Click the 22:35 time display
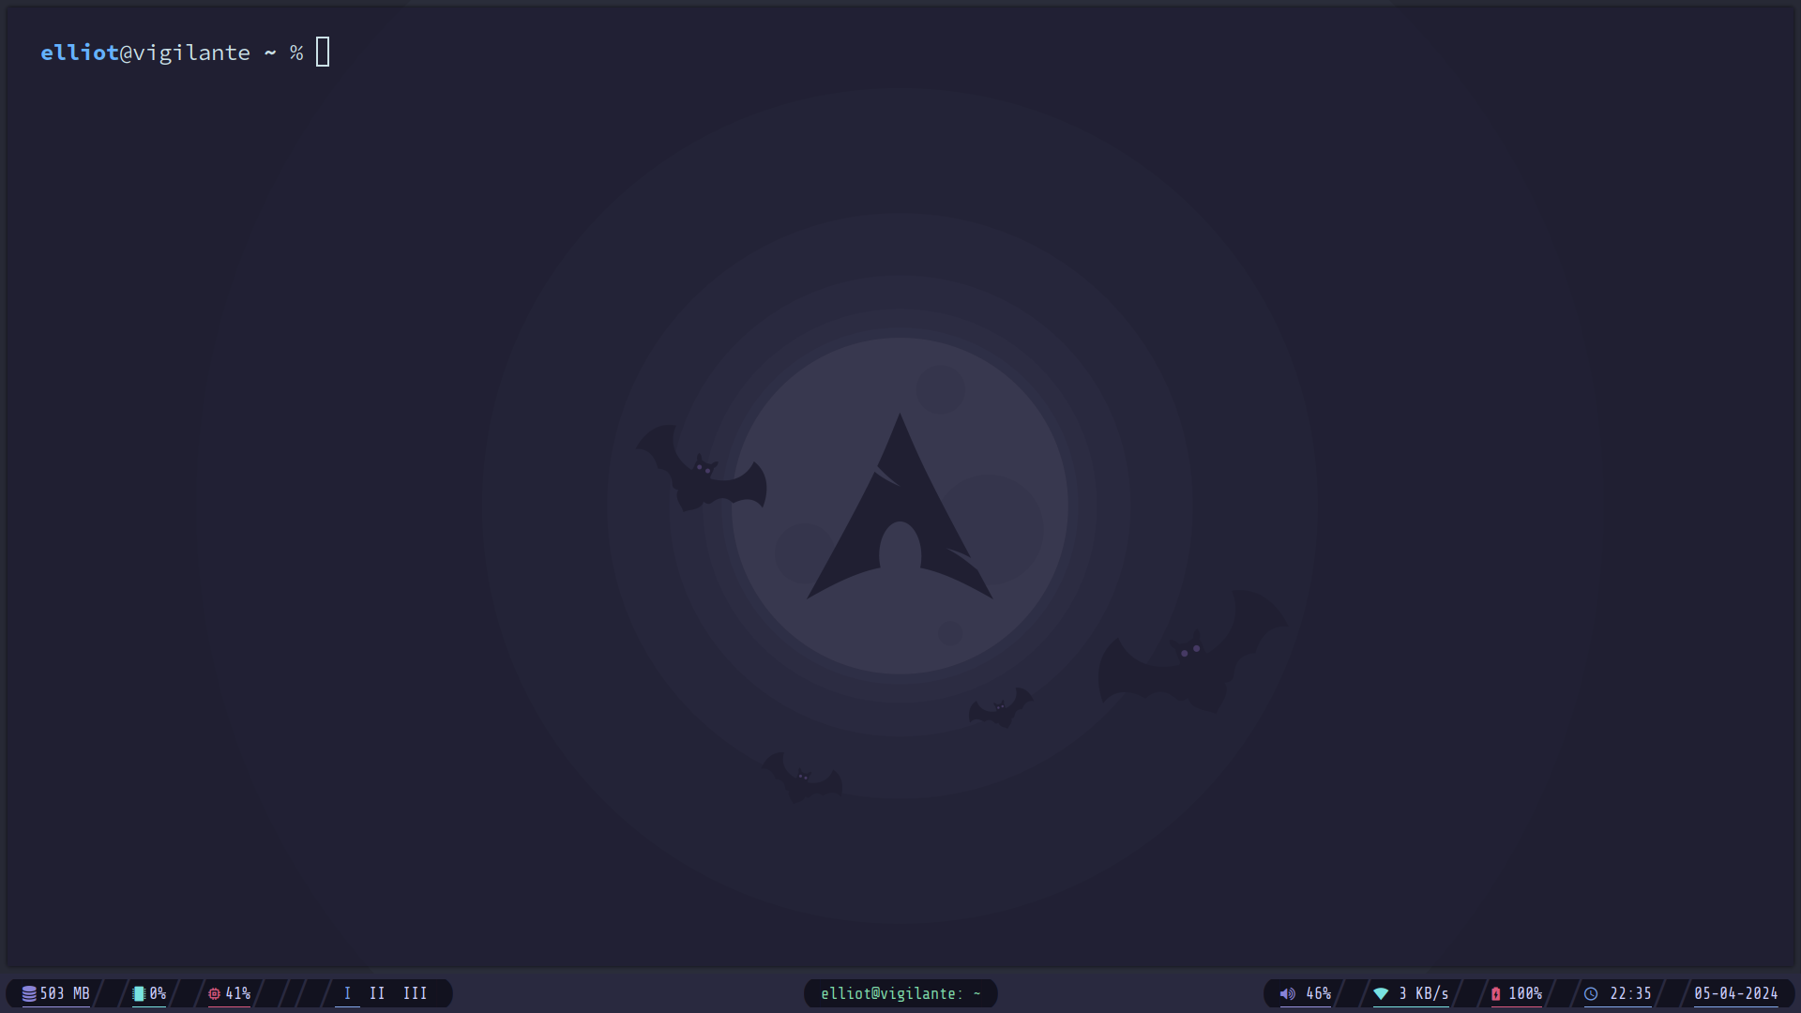 pyautogui.click(x=1630, y=993)
